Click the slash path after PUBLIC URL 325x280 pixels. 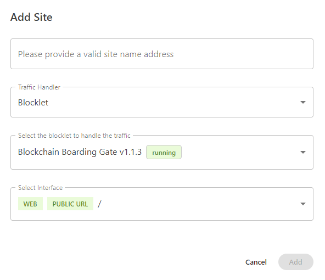pyautogui.click(x=99, y=204)
